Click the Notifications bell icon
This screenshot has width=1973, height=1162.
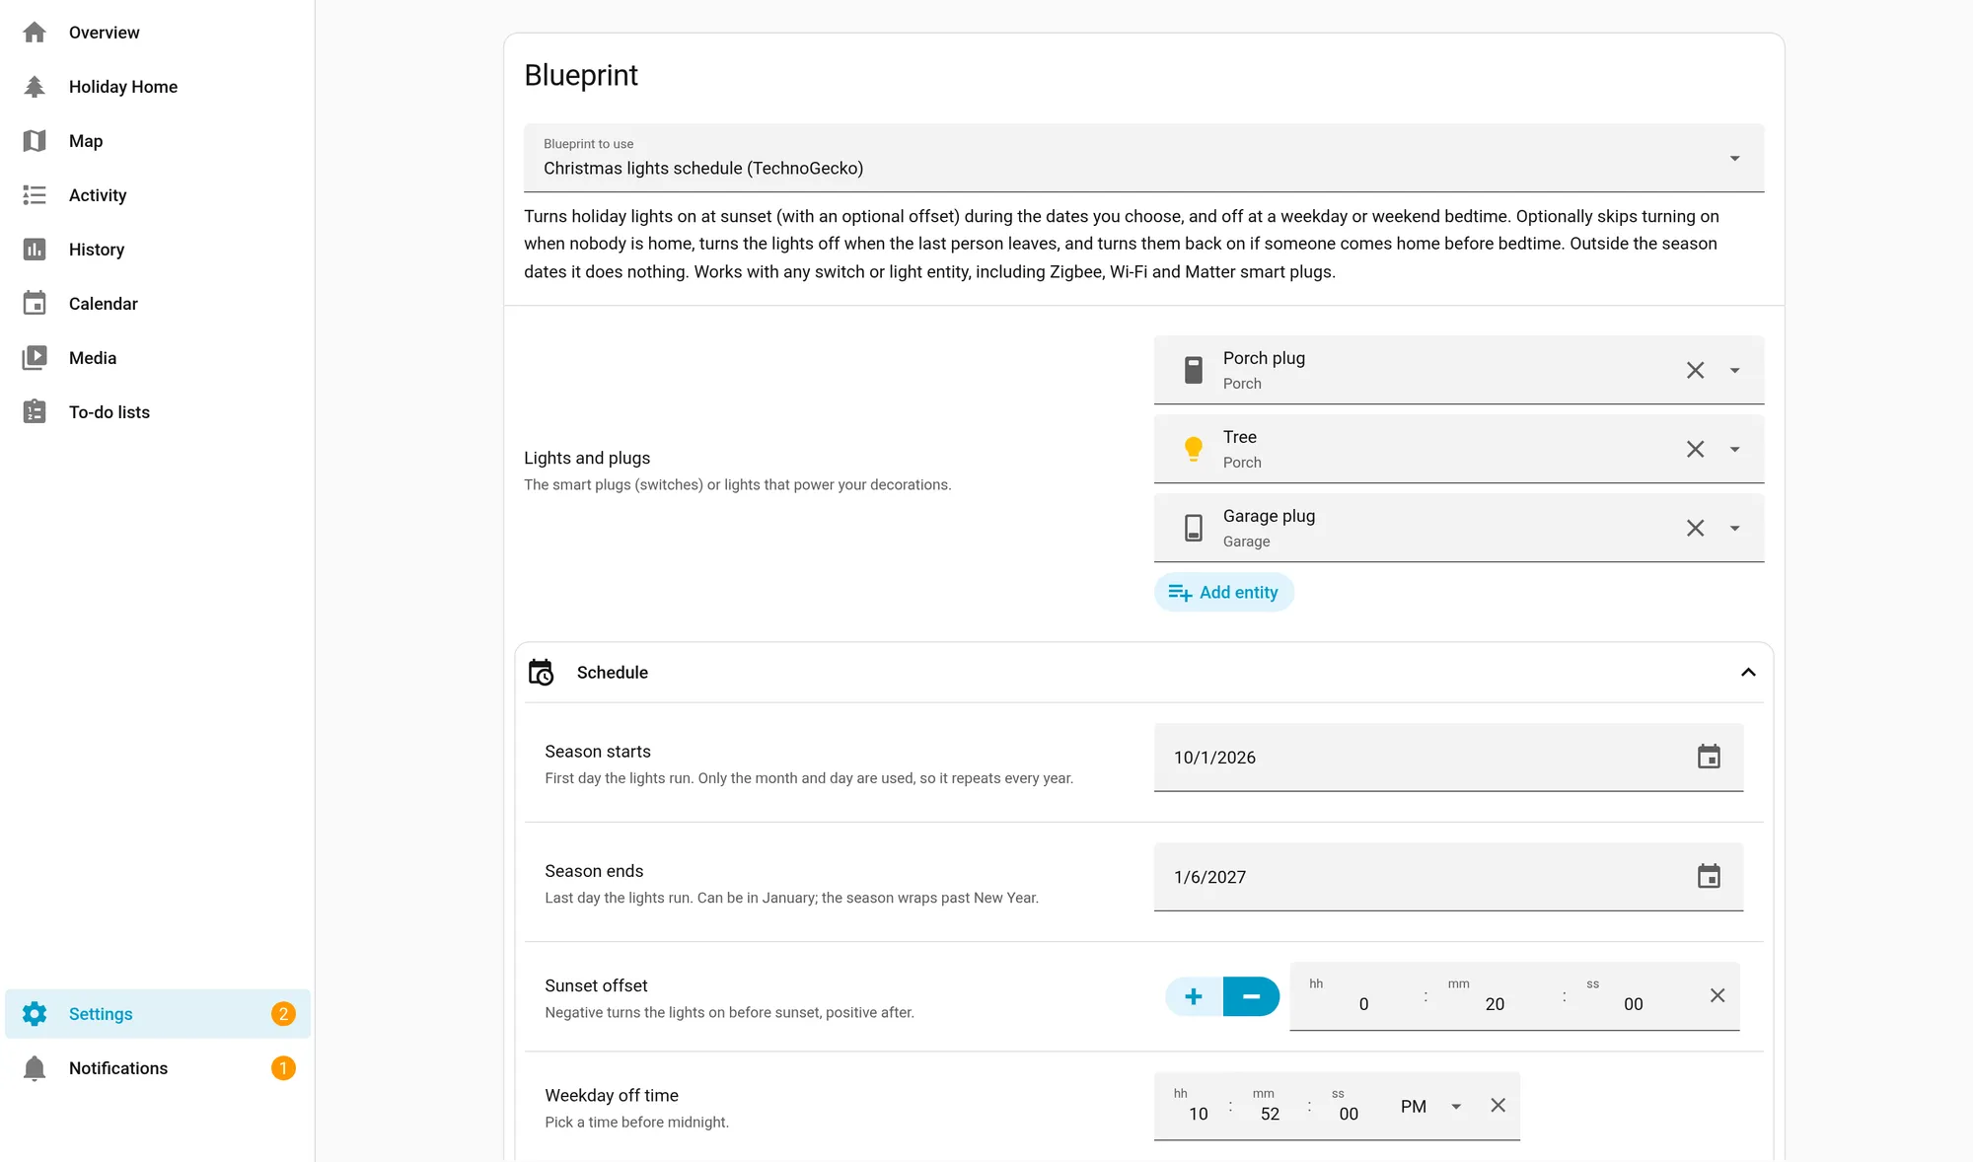pos(35,1068)
